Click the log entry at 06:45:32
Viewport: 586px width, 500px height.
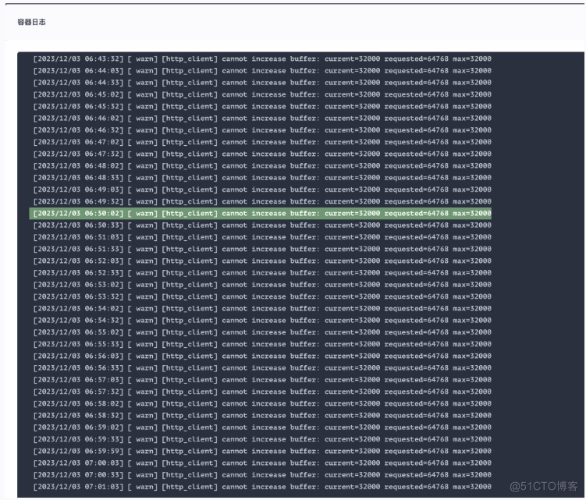(262, 106)
